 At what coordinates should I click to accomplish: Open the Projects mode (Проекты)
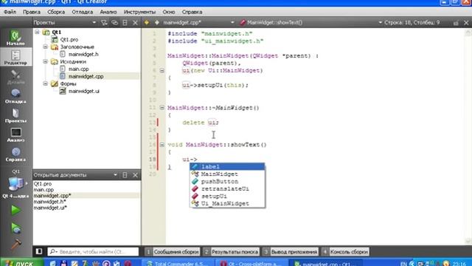15,115
